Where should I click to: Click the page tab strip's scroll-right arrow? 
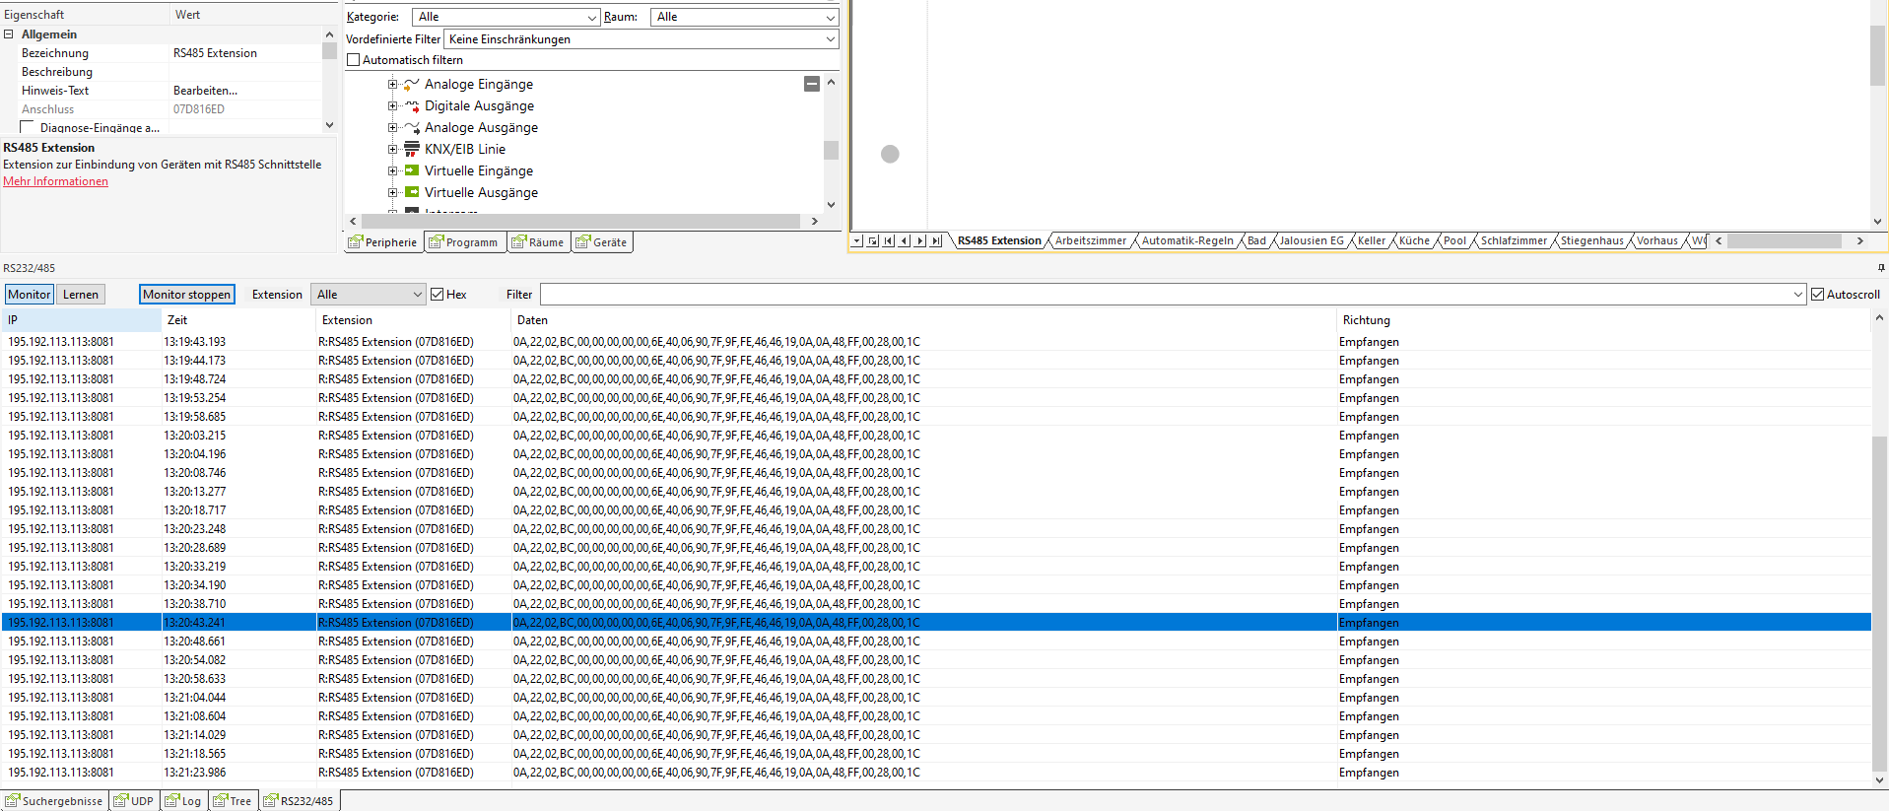(x=1860, y=240)
